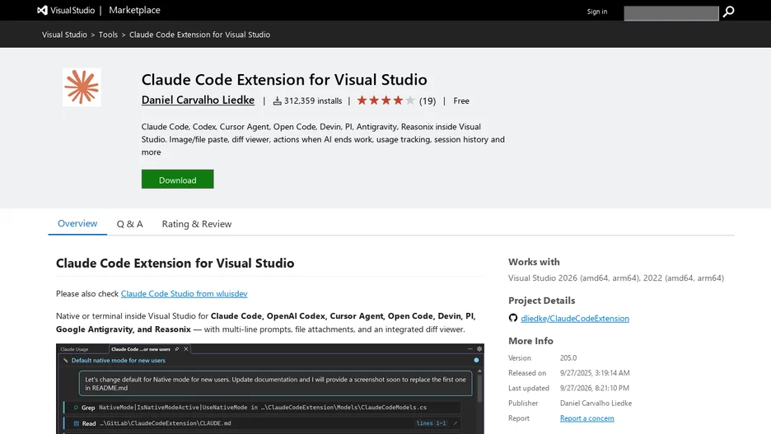The width and height of the screenshot is (771, 434).
Task: Click the "(19)" review count
Action: click(x=428, y=100)
